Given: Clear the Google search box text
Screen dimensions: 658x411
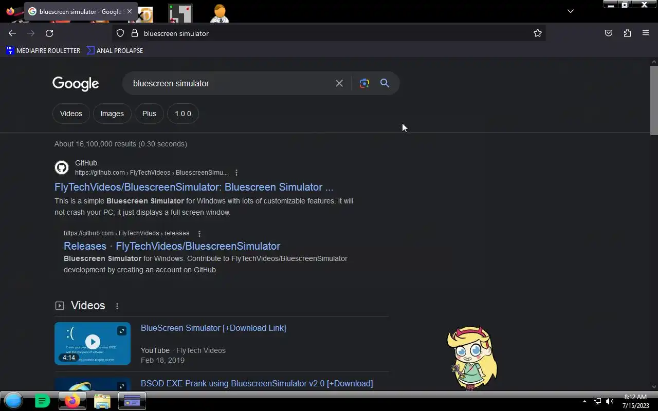Looking at the screenshot, I should click(x=339, y=83).
